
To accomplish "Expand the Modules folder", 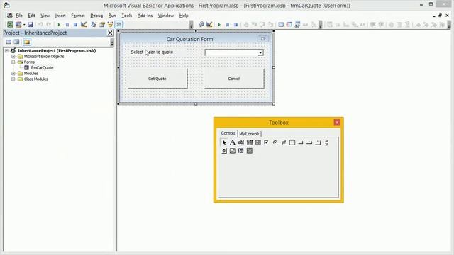I will pyautogui.click(x=13, y=74).
